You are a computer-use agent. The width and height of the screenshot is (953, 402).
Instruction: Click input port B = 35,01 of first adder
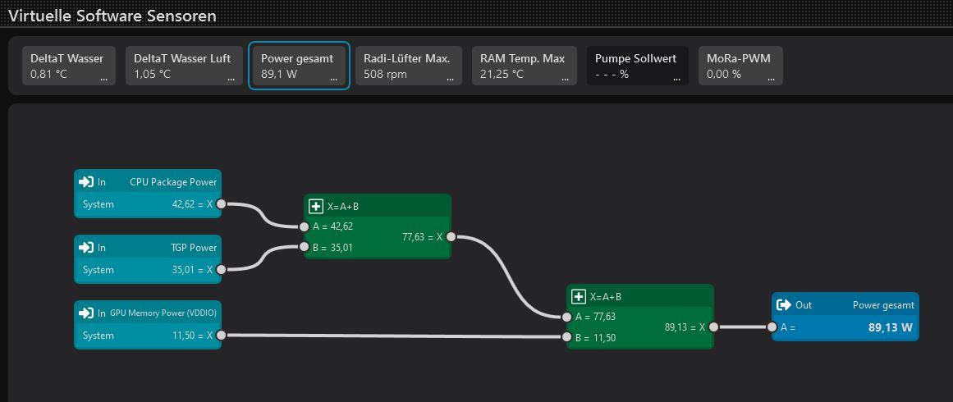click(304, 247)
